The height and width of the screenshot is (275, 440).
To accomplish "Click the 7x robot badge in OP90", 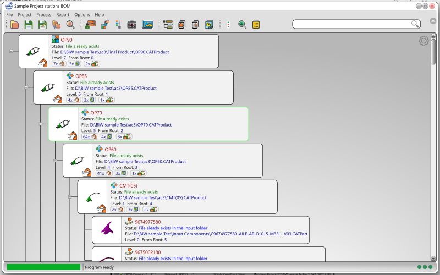I will 59,64.
